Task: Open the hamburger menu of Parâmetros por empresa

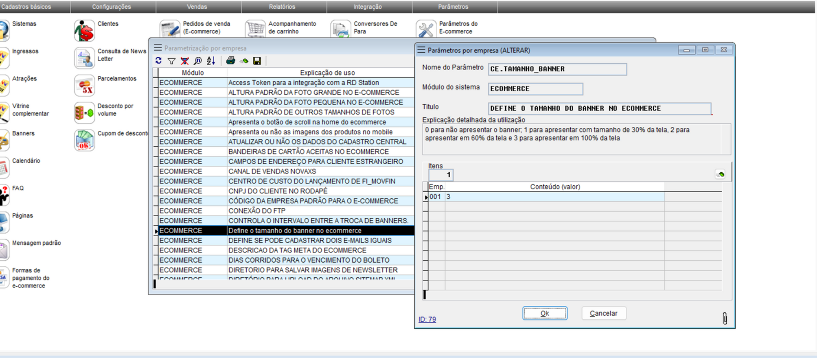Action: 421,50
